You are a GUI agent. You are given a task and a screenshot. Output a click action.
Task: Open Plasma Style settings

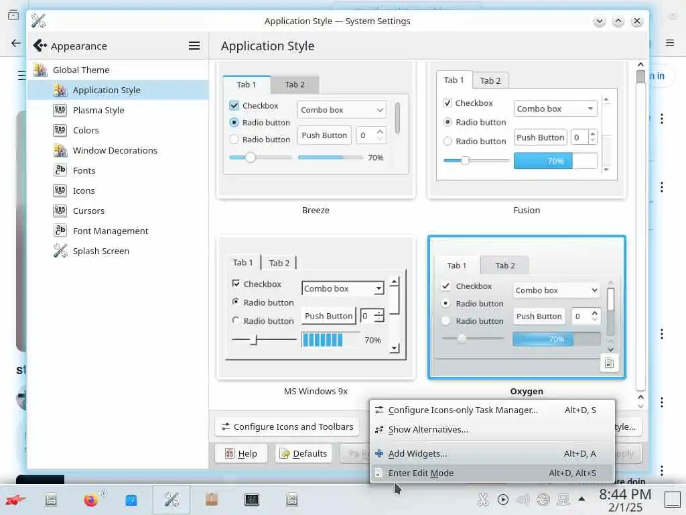pyautogui.click(x=117, y=111)
